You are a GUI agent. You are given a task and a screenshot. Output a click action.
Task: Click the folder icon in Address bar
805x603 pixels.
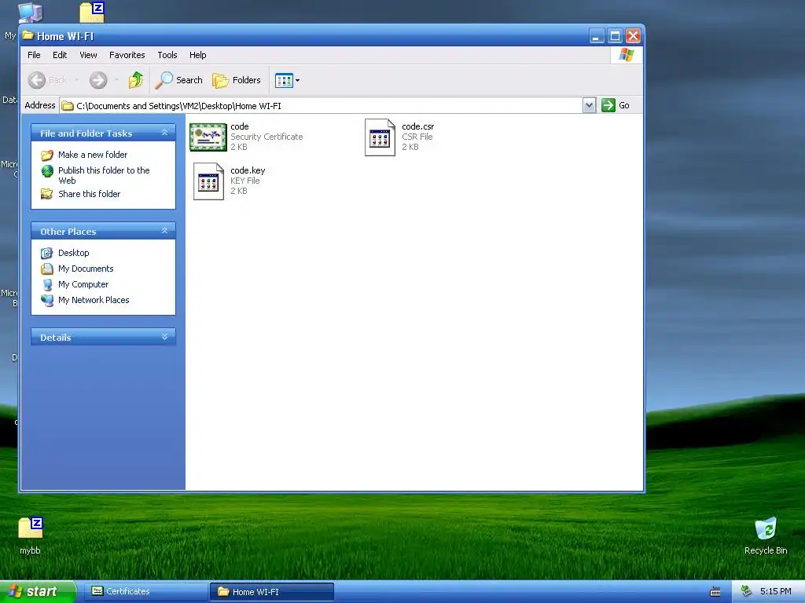[68, 106]
